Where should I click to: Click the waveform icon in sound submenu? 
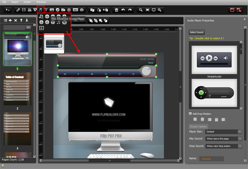tap(41, 28)
